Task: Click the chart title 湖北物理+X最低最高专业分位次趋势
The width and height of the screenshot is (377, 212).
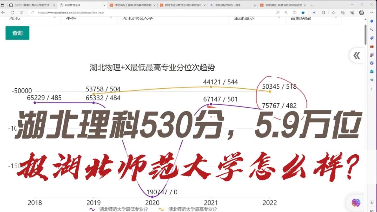Action: click(152, 68)
